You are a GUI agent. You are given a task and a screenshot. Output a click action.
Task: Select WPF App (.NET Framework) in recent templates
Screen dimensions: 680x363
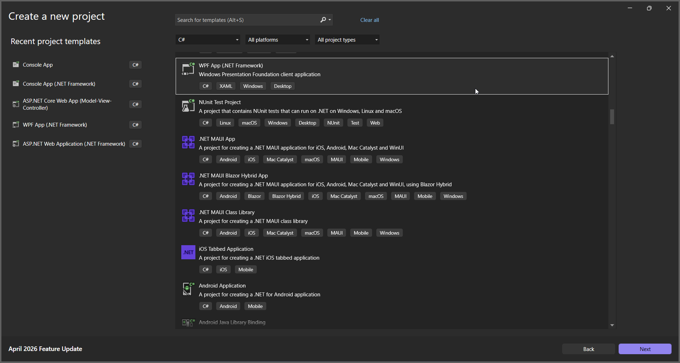77,125
